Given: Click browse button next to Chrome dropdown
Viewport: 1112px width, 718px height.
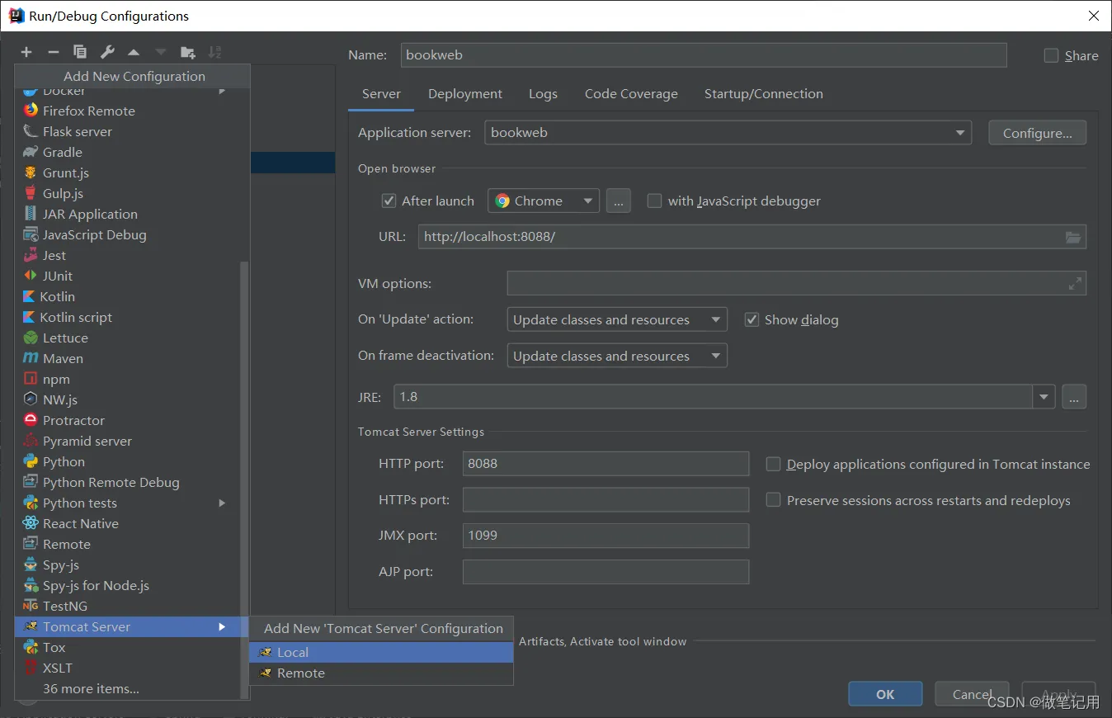Looking at the screenshot, I should tap(619, 201).
